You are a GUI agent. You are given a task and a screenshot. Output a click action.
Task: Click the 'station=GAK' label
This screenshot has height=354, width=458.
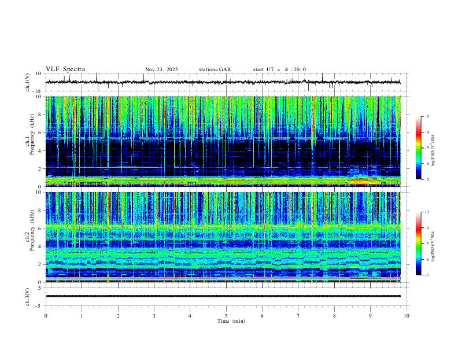tap(215, 69)
